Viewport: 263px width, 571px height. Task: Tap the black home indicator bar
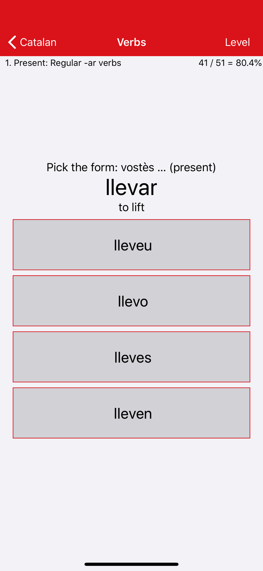click(131, 564)
